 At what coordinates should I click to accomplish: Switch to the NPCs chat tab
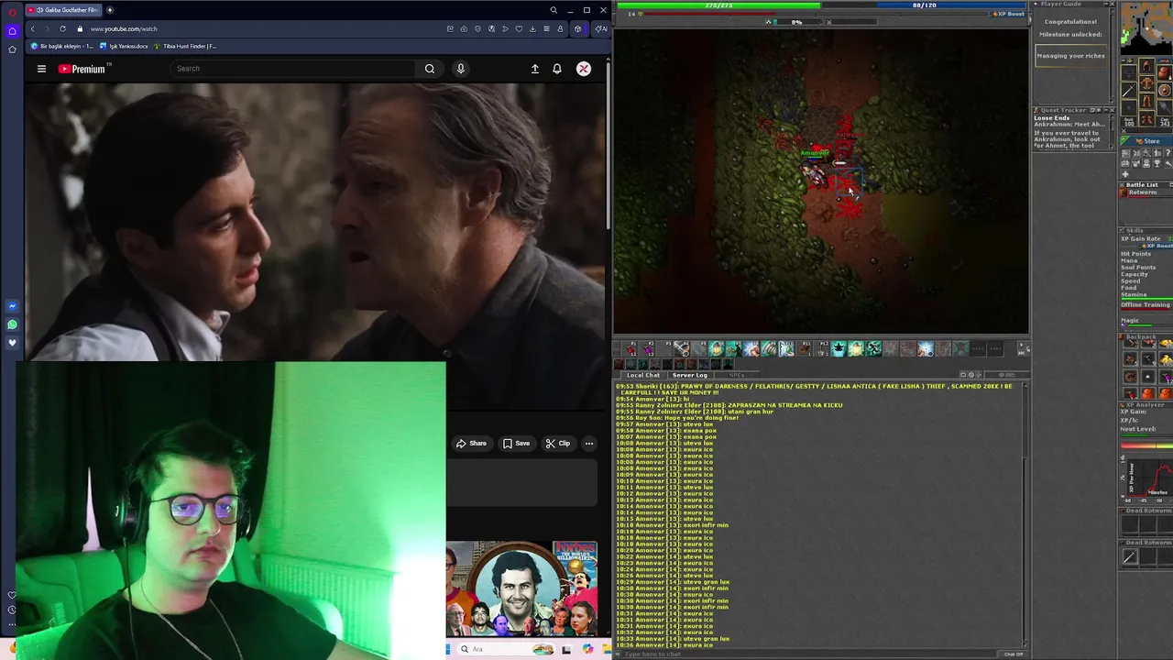(x=737, y=375)
